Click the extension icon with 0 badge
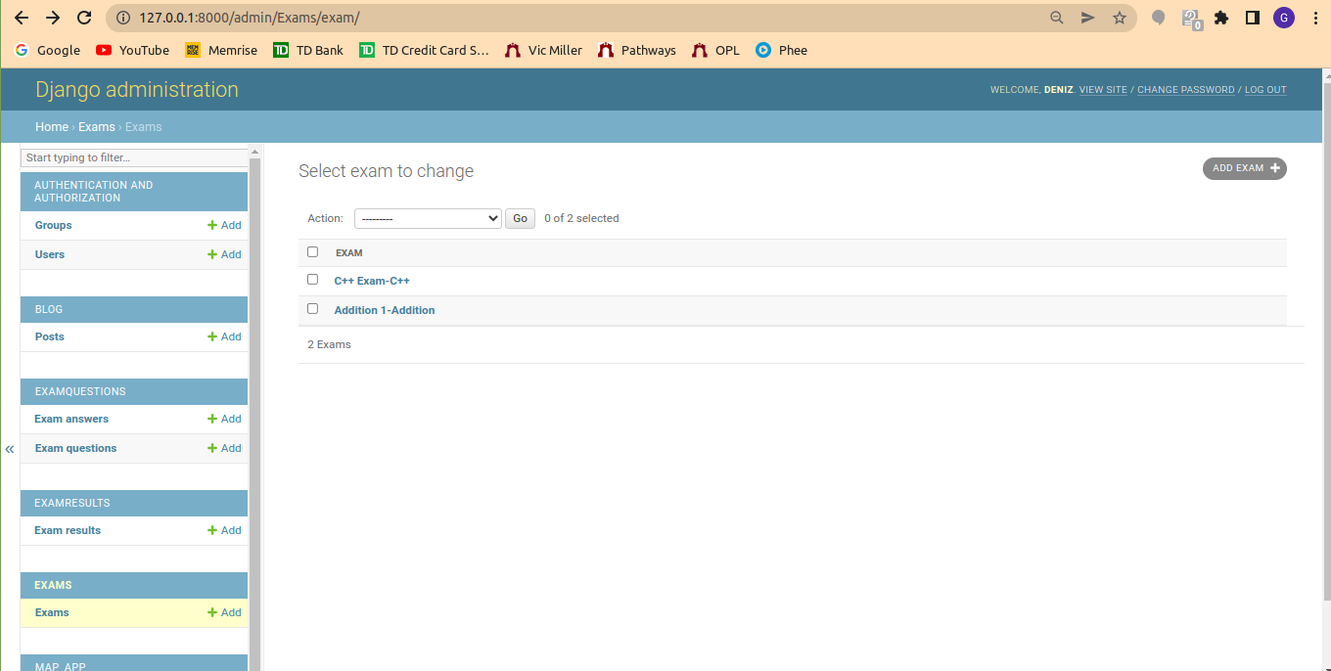The height and width of the screenshot is (671, 1331). [1191, 19]
